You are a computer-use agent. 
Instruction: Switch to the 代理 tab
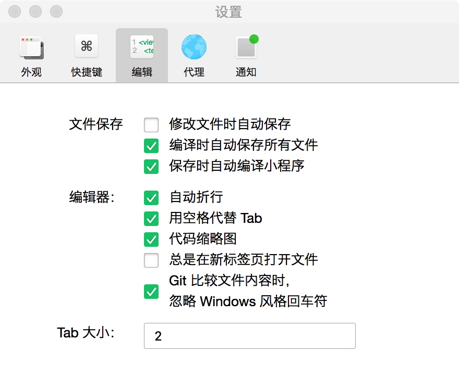coord(194,53)
